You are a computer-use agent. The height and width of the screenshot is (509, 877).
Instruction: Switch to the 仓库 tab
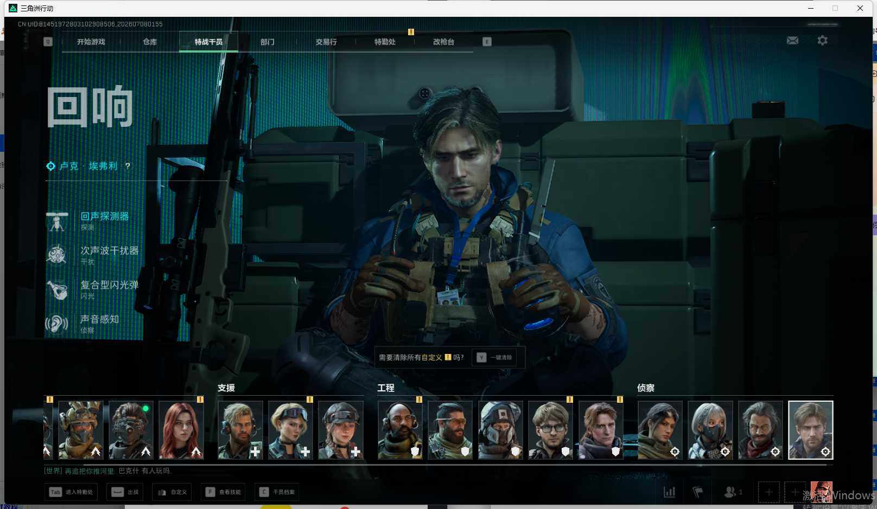150,42
